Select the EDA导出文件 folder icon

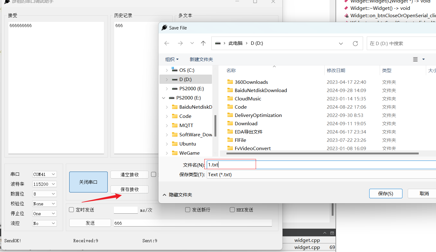pos(230,131)
